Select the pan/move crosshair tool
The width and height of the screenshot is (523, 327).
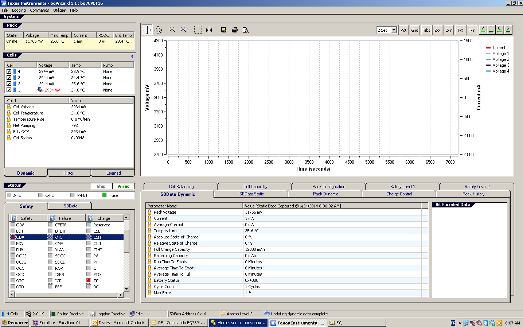click(x=147, y=30)
